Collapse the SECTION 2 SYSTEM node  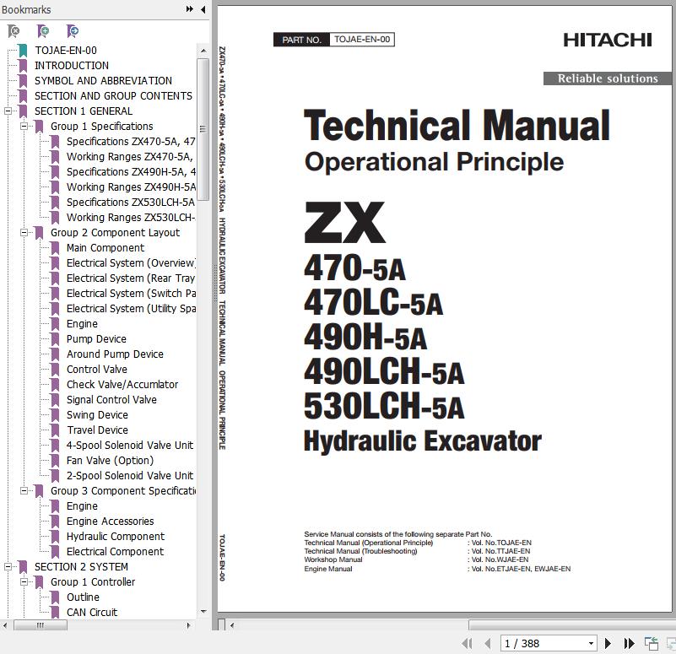[x=8, y=566]
